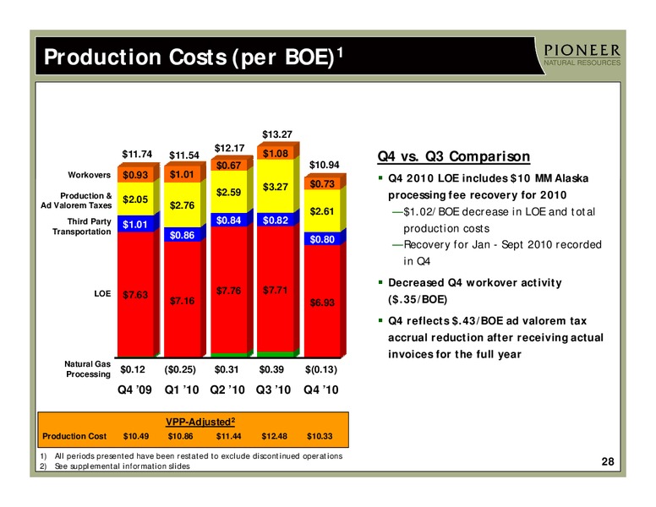
Task: Click the $11.74 total above Q4 '09 bar
Action: [137, 154]
